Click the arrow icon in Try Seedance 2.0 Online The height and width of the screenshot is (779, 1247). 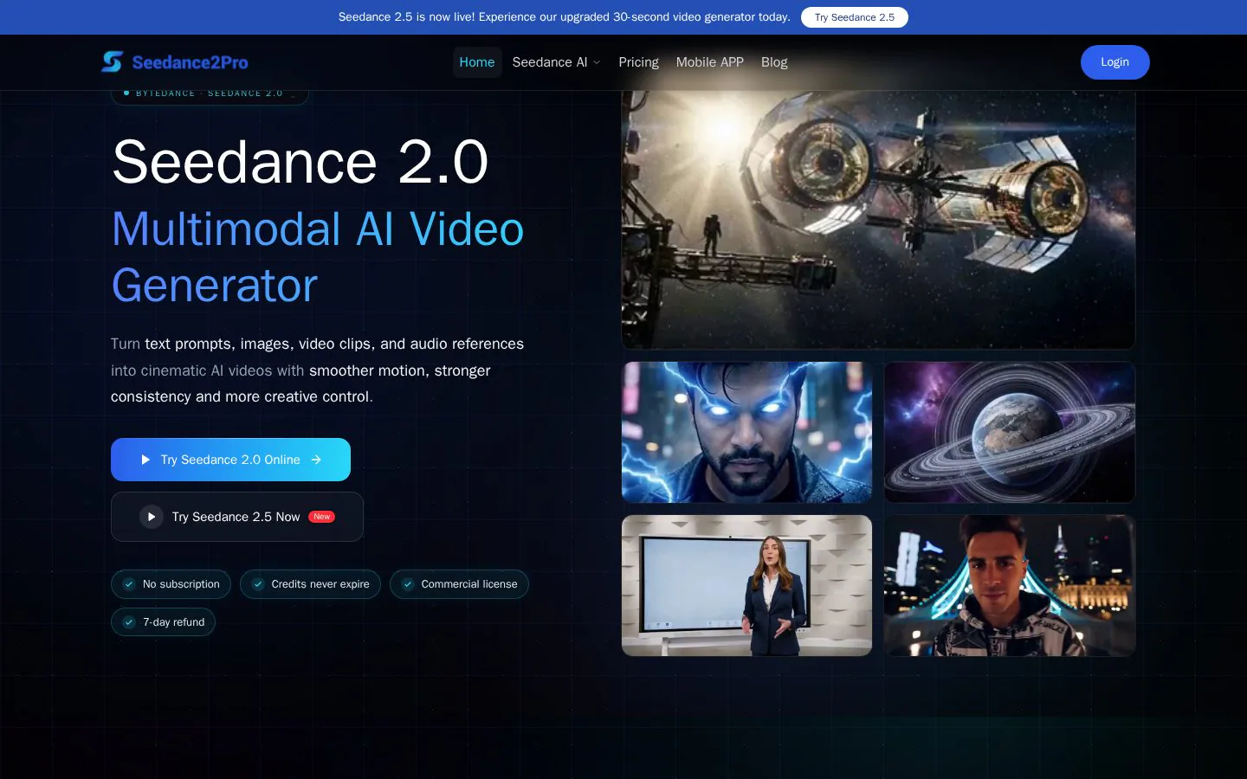point(316,460)
